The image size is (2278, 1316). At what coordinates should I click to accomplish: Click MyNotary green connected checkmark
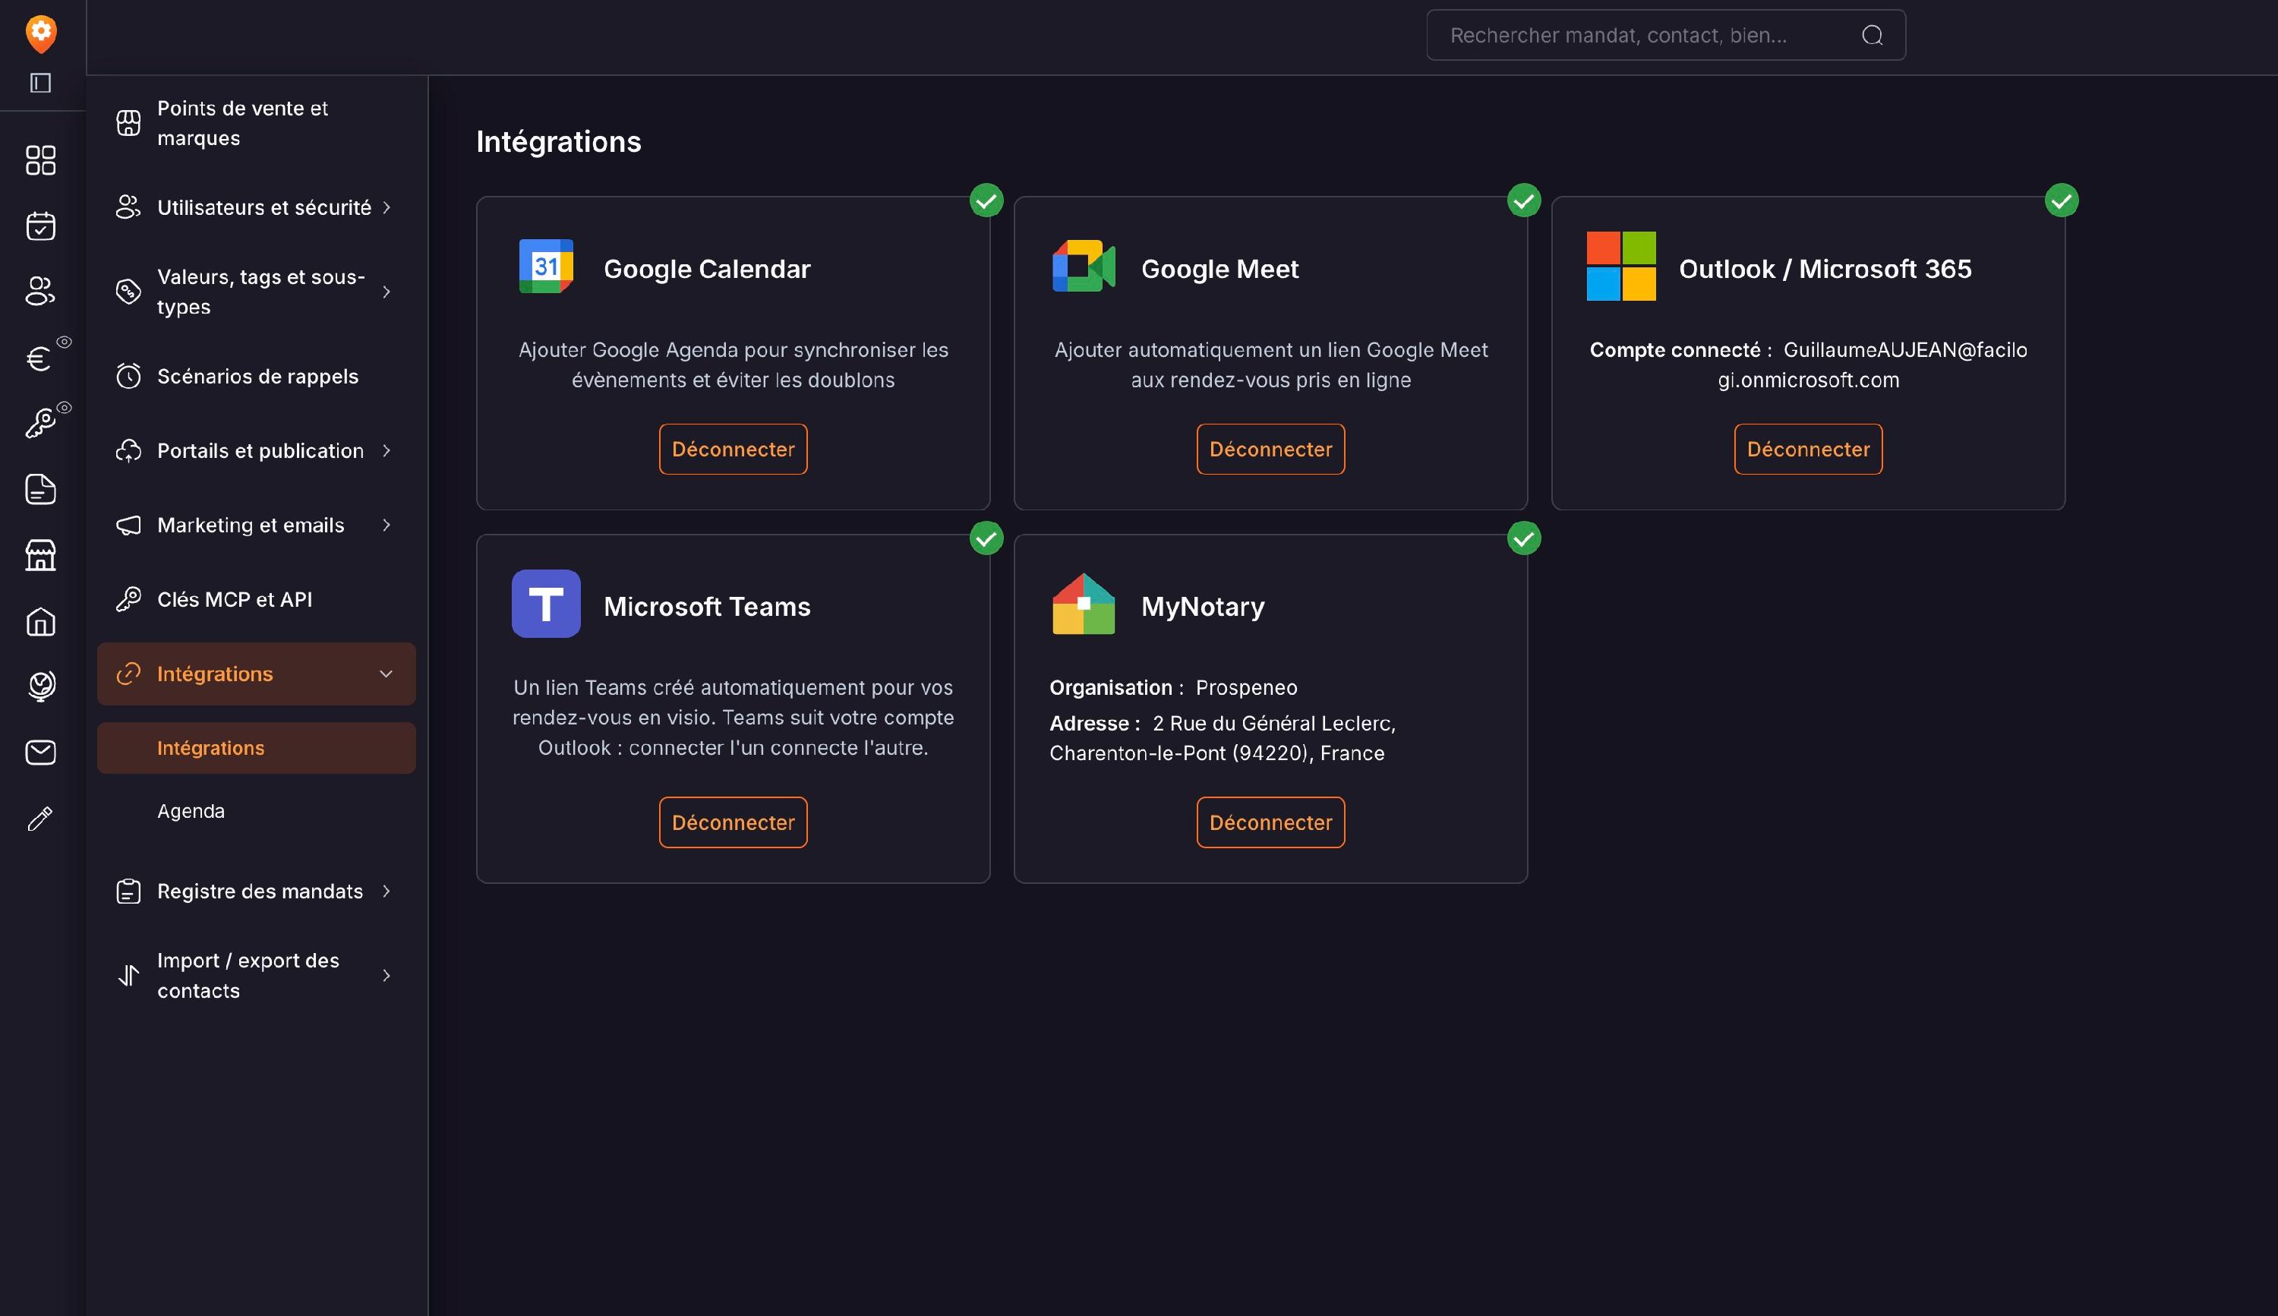point(1523,538)
